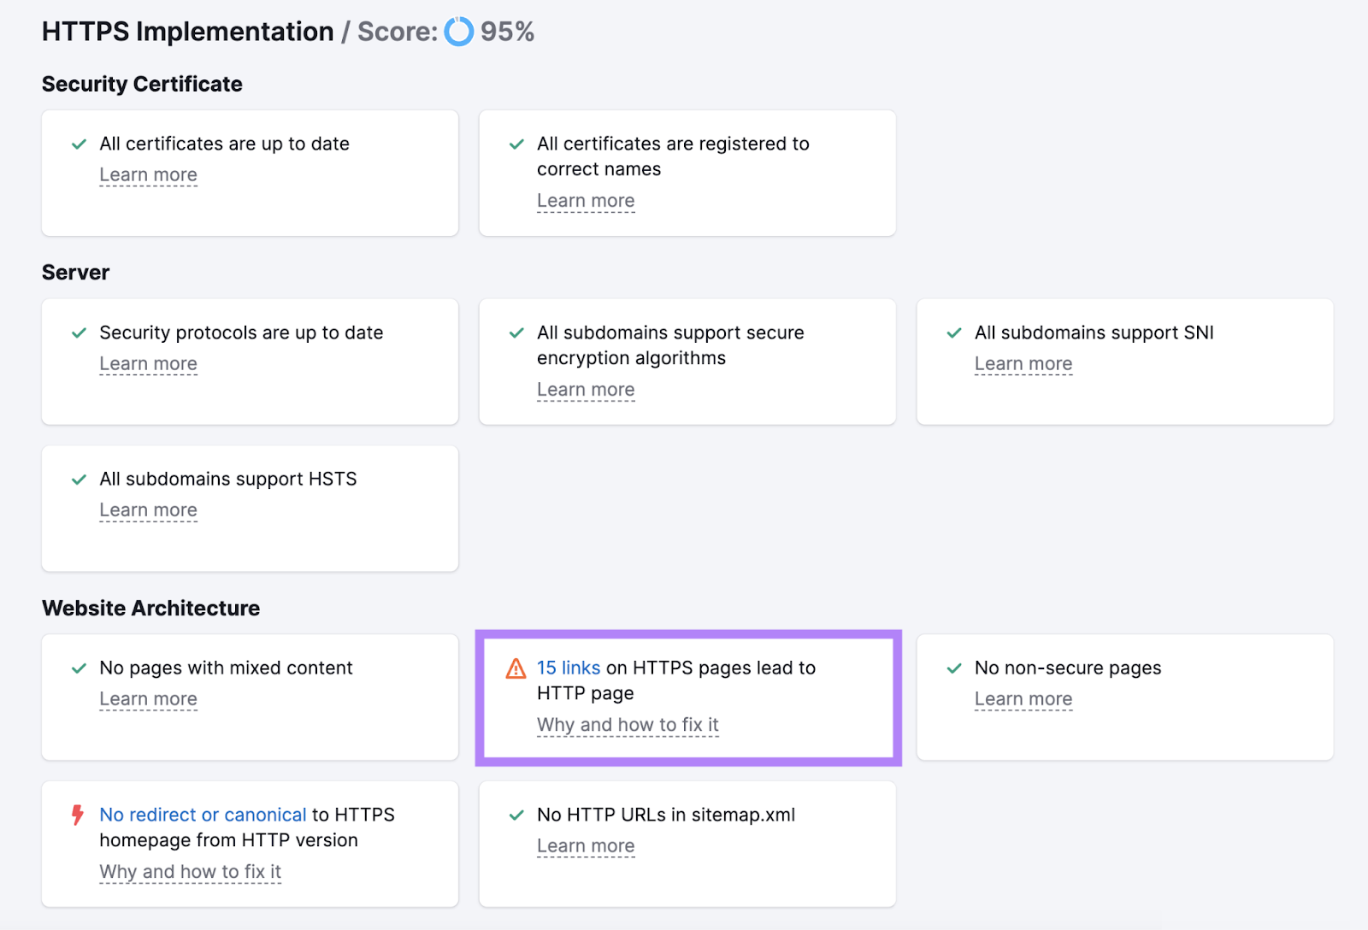Click 'Learn more' under 'All subdomains support HSTS'
1368x930 pixels.
pos(148,509)
